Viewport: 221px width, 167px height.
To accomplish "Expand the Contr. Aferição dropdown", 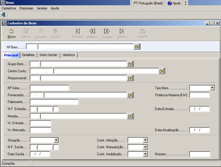I will pos(145,140).
